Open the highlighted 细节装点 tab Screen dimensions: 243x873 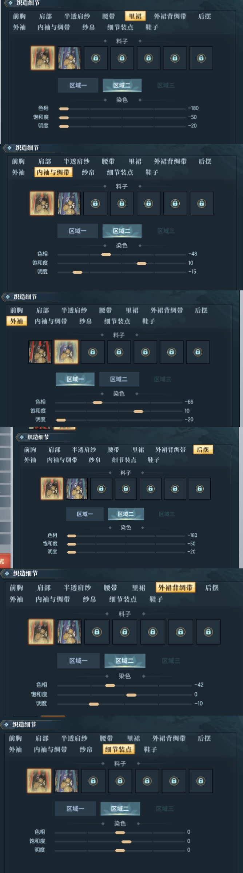pos(118,749)
